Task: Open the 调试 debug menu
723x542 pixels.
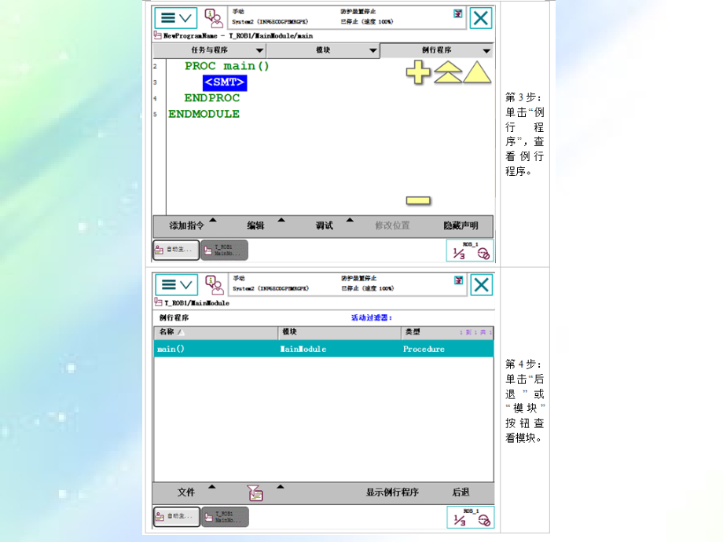Action: pyautogui.click(x=325, y=225)
